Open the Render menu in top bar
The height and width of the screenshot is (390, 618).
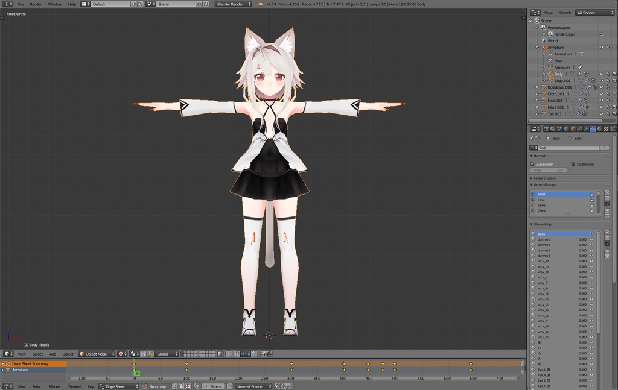pyautogui.click(x=36, y=4)
